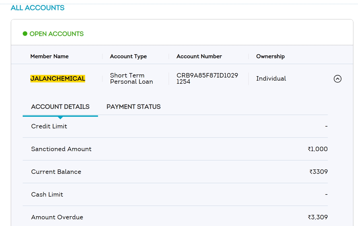Click the Cash Limit row label
The width and height of the screenshot is (358, 226).
click(x=47, y=194)
